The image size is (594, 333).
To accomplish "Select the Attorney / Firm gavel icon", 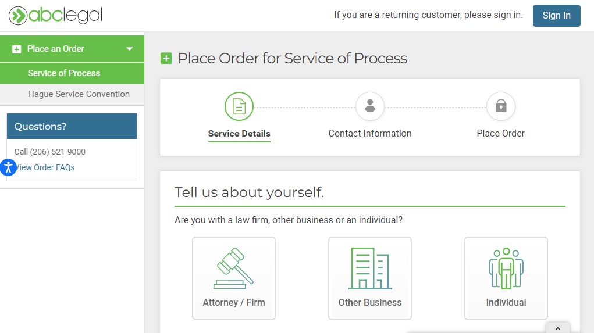I will tap(234, 270).
